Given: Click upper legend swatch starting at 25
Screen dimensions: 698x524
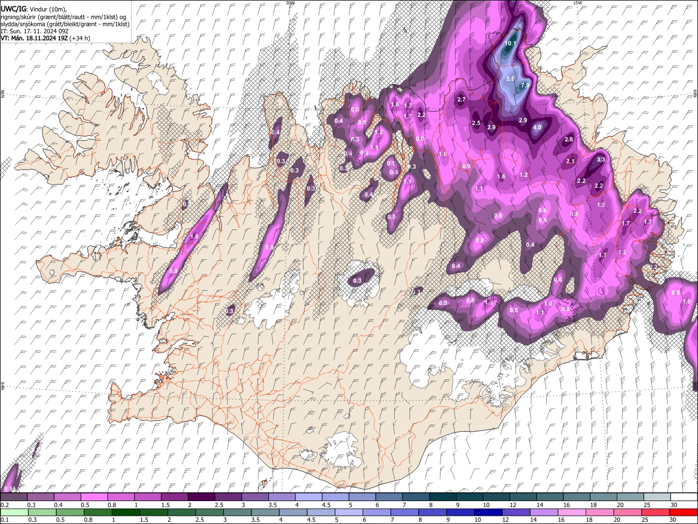Looking at the screenshot, I should point(658,497).
